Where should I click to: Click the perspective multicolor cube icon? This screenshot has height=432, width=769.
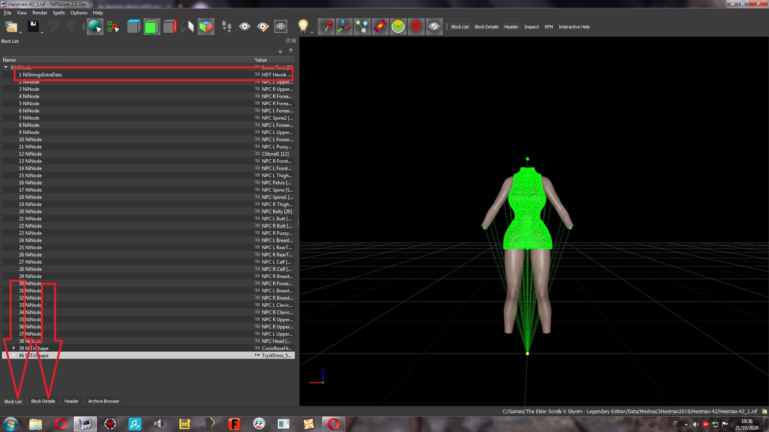(x=206, y=27)
